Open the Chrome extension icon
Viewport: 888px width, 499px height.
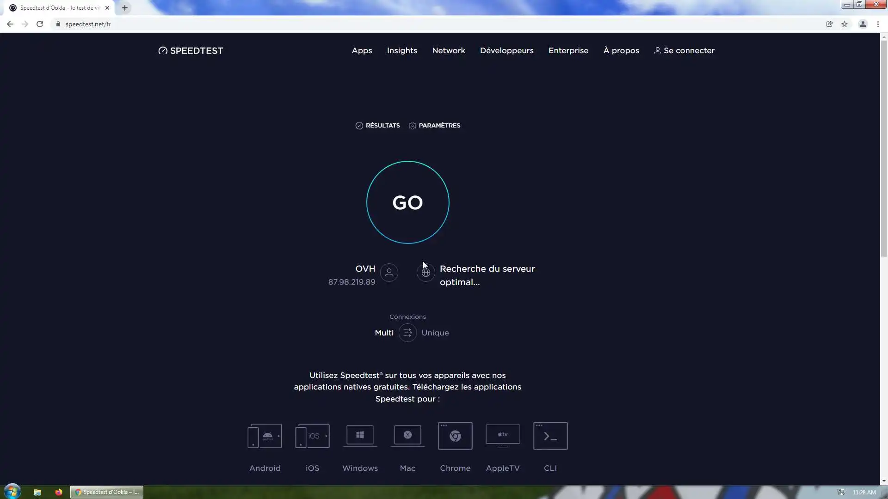click(x=455, y=436)
